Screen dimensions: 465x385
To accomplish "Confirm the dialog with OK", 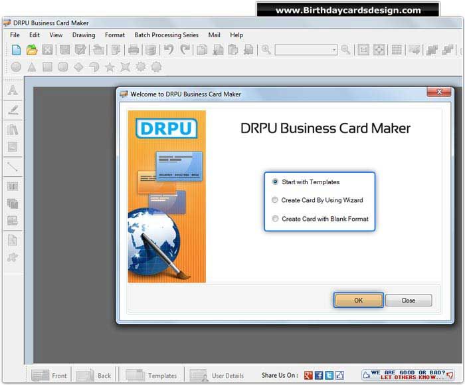I will 358,301.
